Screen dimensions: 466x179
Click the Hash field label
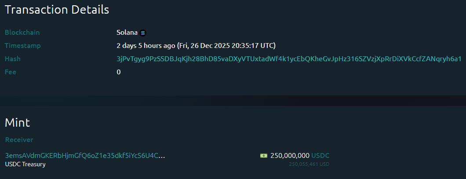13,59
